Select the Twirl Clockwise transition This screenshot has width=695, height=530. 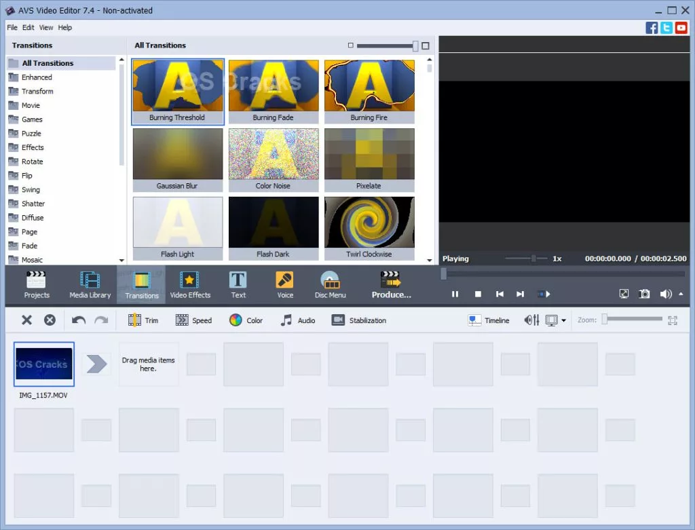[x=369, y=228]
